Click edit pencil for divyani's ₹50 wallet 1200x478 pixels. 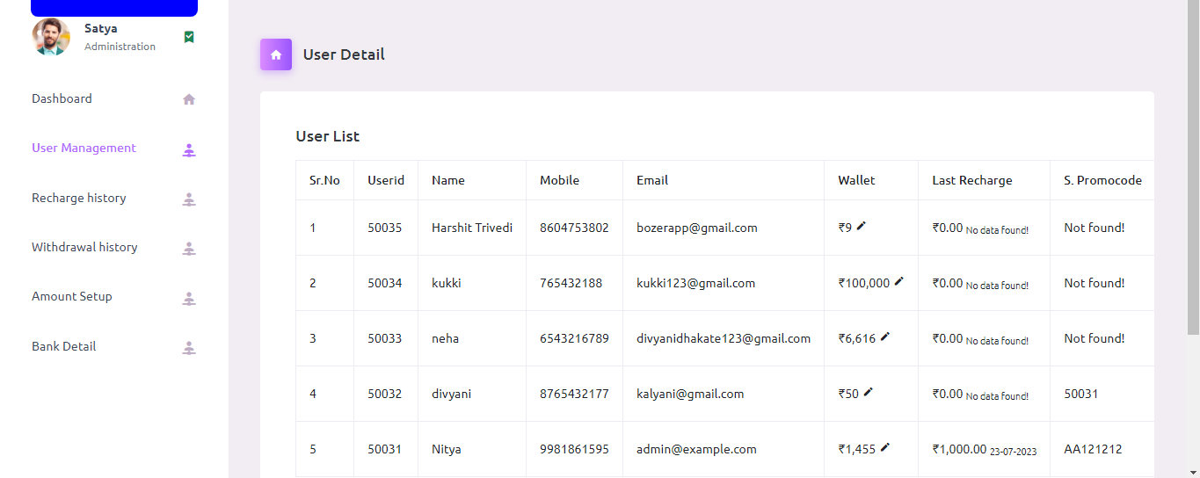[868, 393]
